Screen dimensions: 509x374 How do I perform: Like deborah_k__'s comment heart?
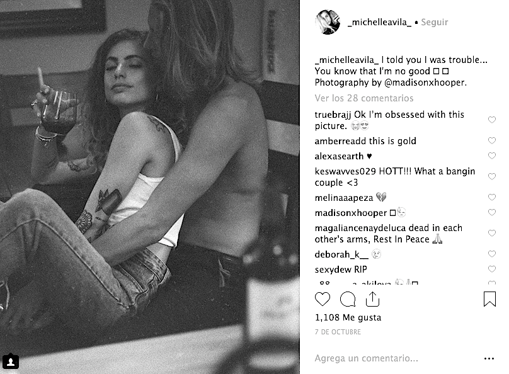492,254
